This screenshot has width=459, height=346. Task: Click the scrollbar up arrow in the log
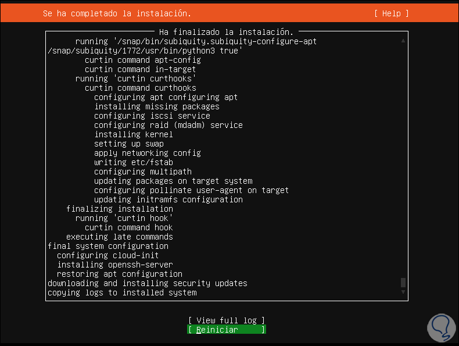[403, 41]
